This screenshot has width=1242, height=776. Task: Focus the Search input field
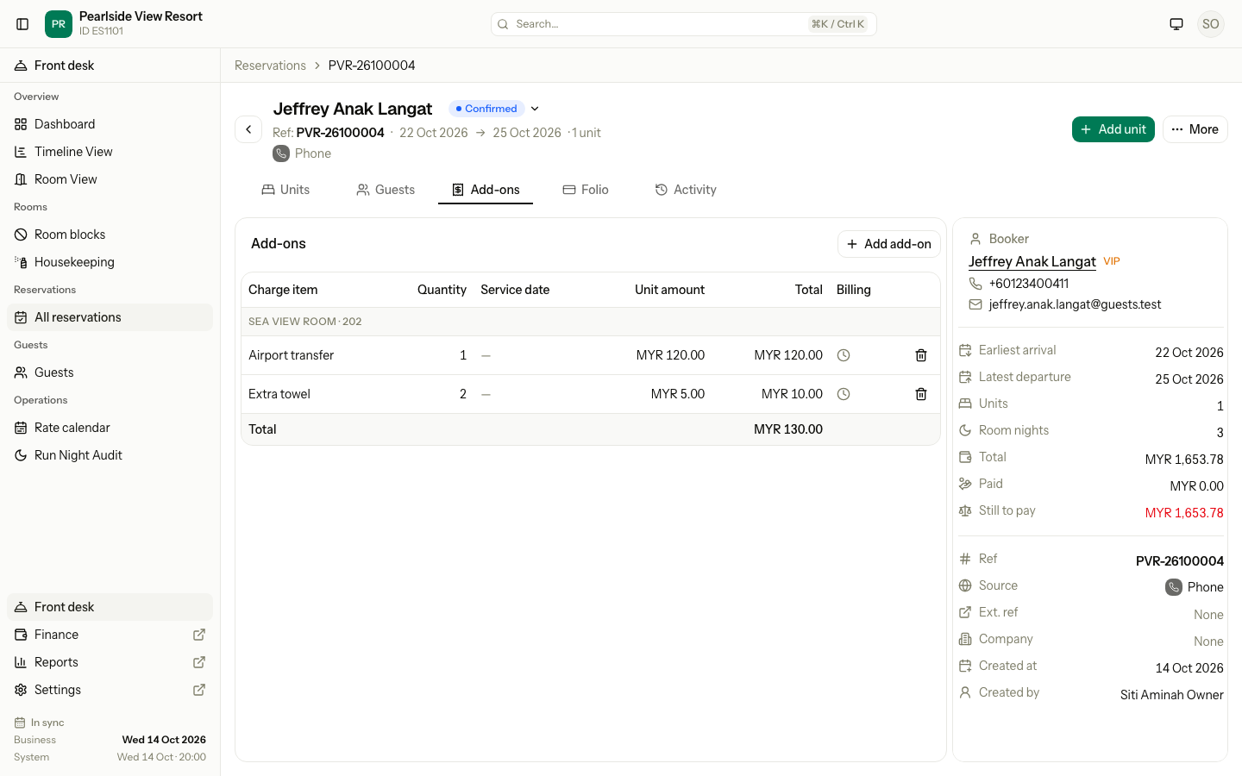(683, 24)
